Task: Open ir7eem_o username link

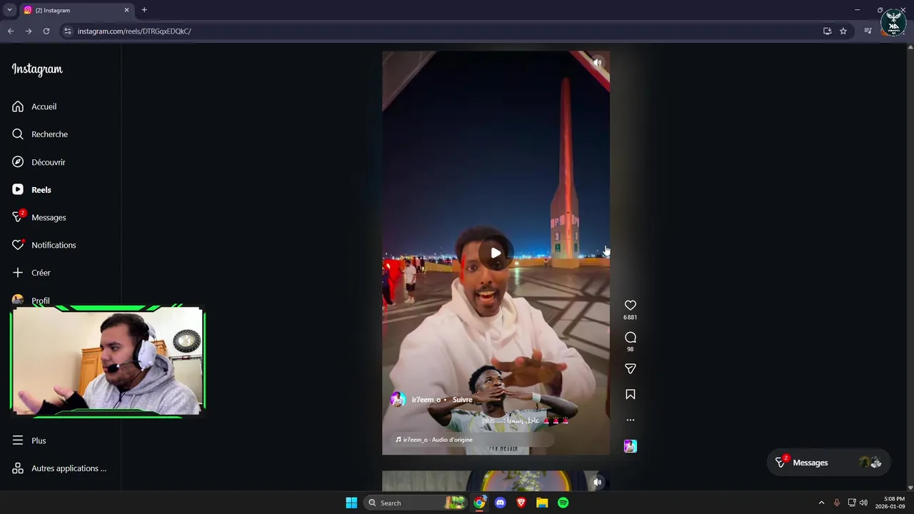Action: tap(426, 400)
